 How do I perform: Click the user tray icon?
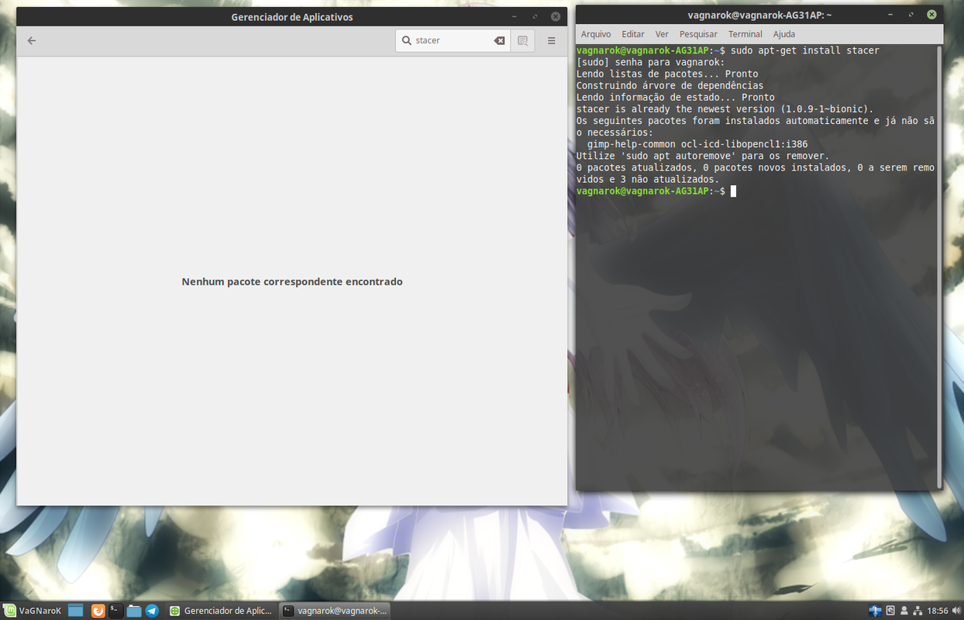[904, 611]
